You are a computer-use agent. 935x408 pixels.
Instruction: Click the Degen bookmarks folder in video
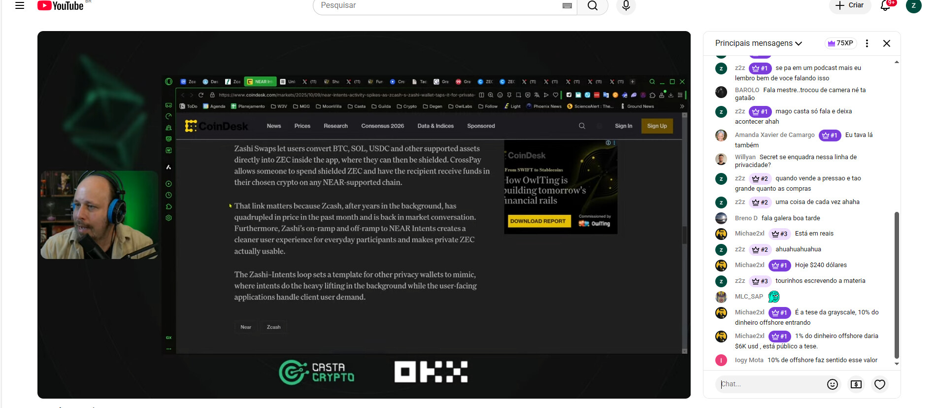tap(433, 106)
